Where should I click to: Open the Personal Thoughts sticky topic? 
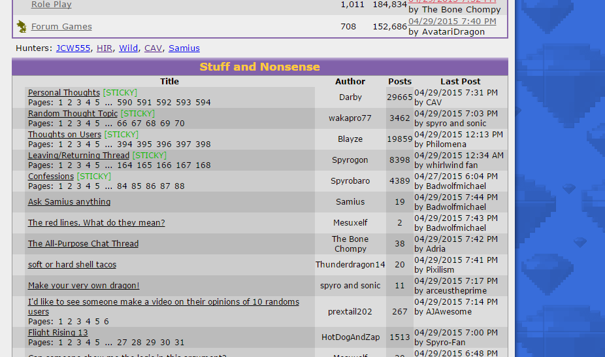tap(64, 93)
